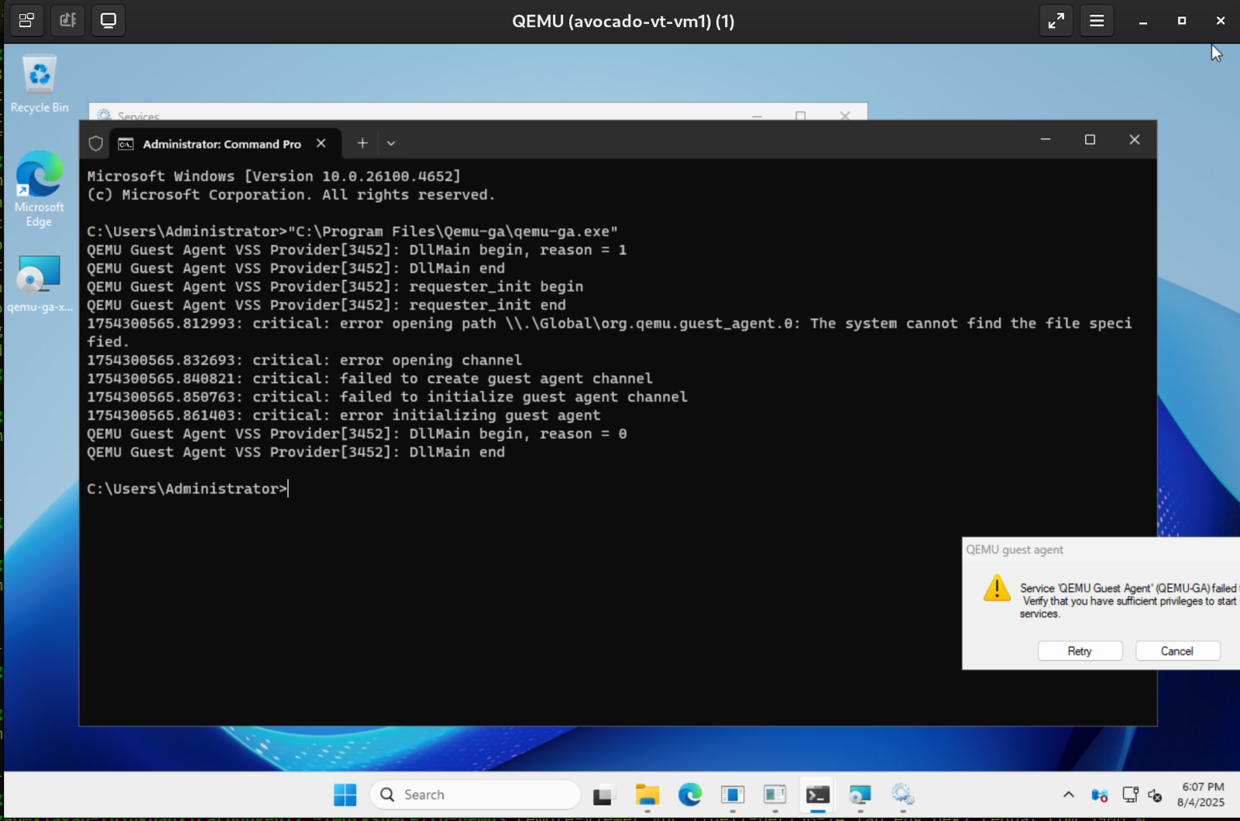Click the "error initializing guest agent" line
The height and width of the screenshot is (821, 1240).
(x=344, y=416)
